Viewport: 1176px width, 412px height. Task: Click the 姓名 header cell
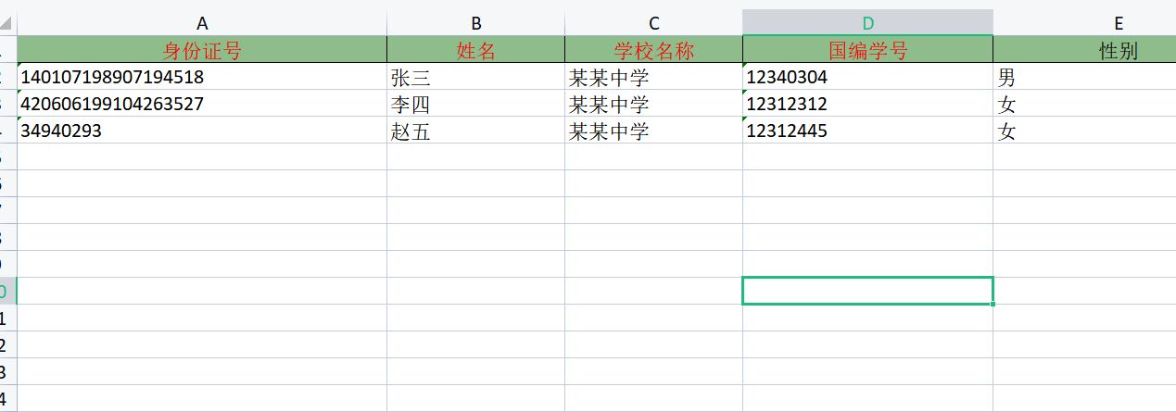tap(475, 50)
